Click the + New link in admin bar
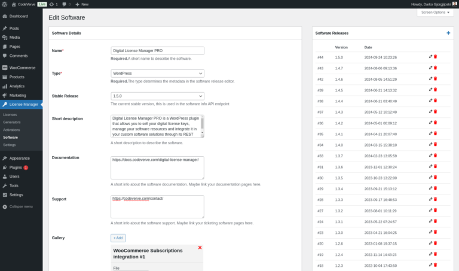Screen dimensions: 459x271 tap(82, 4)
